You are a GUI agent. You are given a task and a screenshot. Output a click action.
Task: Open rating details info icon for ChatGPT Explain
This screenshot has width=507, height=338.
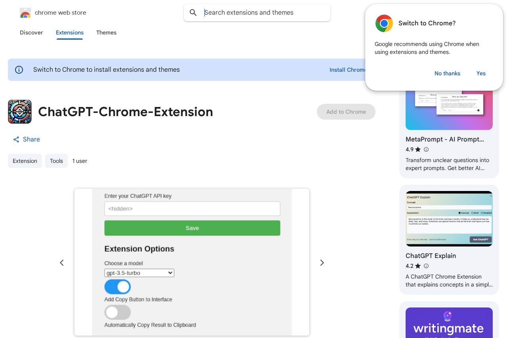point(426,266)
